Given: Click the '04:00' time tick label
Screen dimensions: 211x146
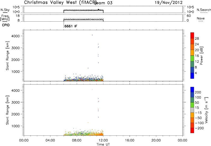Looking at the screenshot, I should click(50, 140).
